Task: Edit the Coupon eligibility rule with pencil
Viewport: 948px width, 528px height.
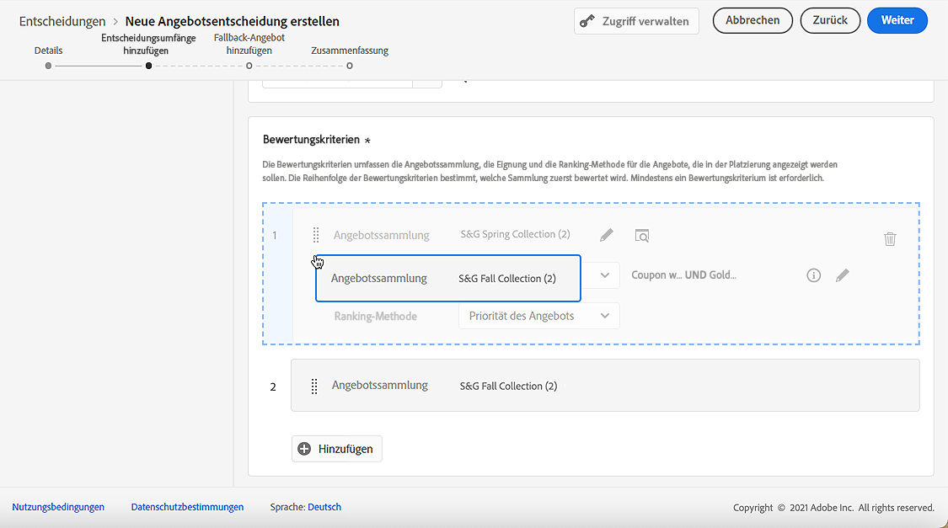Action: point(842,275)
